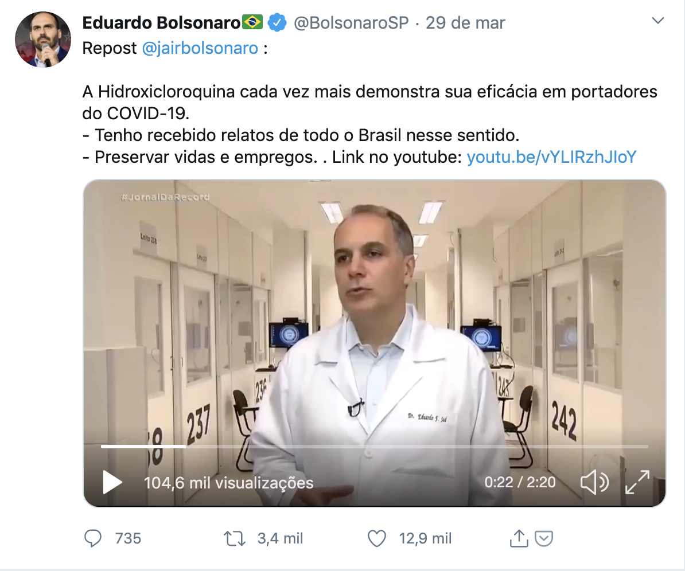Click the Eduardo Bolsonaro display name
Screen dimensions: 685x571
pyautogui.click(x=161, y=23)
